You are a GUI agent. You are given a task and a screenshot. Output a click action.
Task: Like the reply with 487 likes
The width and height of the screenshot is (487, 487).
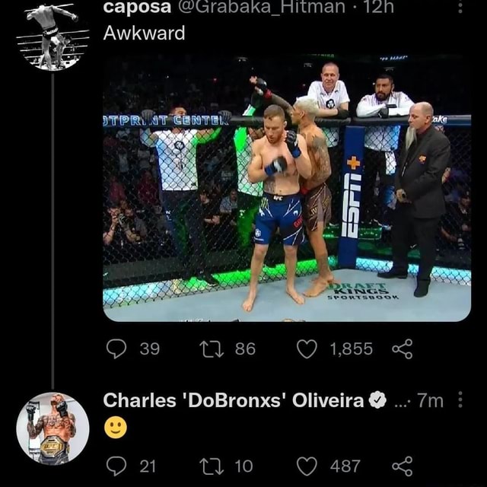[307, 466]
